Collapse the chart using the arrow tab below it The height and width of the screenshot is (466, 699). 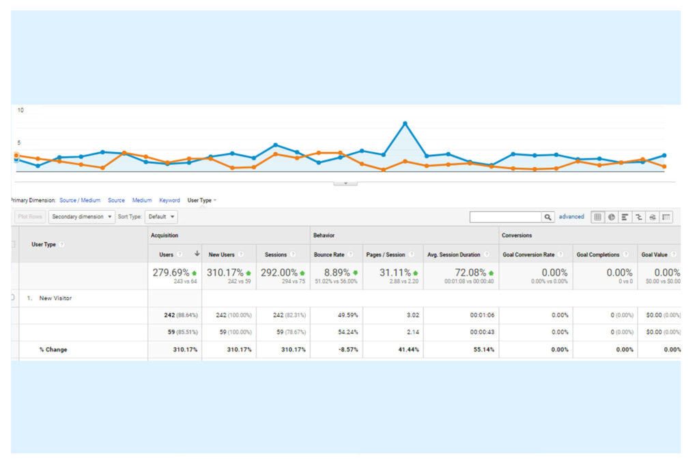(x=345, y=183)
